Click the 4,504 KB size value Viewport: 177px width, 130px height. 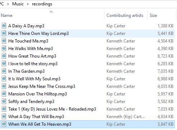pyautogui.click(x=165, y=41)
